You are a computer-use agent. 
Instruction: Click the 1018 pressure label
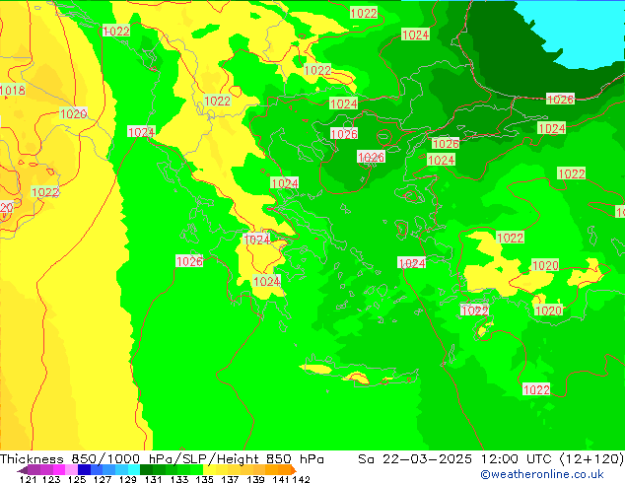click(x=13, y=90)
